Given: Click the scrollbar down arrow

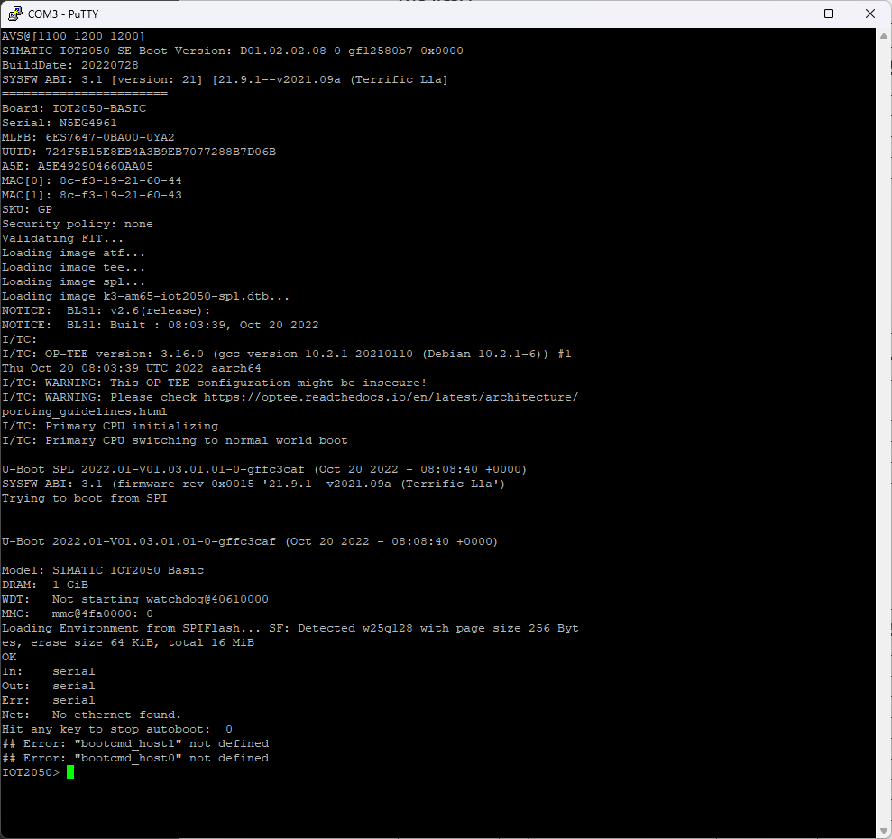Looking at the screenshot, I should point(884,832).
